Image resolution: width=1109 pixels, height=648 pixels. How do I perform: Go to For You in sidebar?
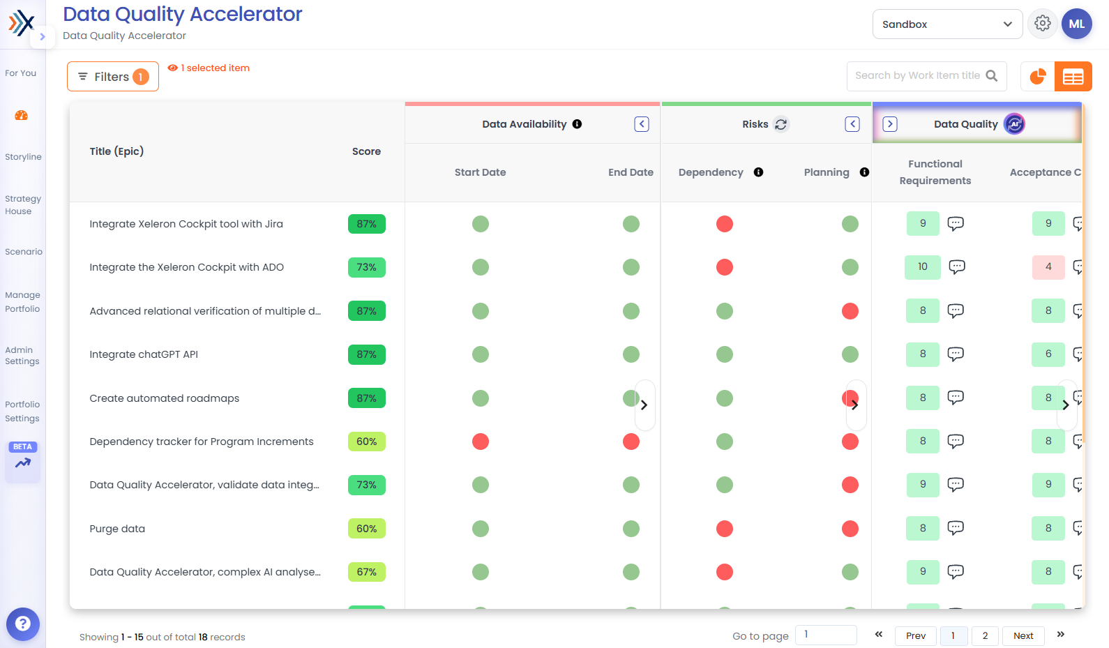[x=21, y=73]
